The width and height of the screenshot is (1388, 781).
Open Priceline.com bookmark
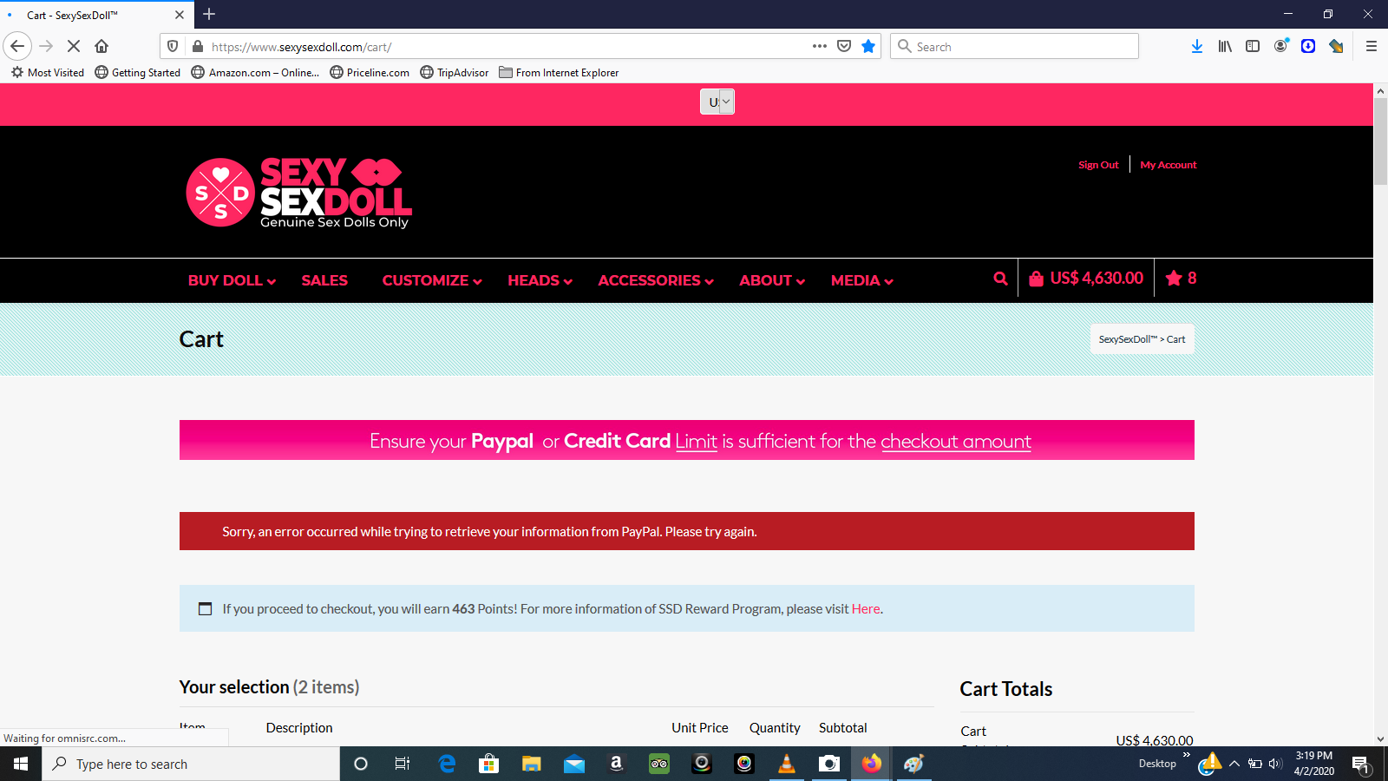370,73
